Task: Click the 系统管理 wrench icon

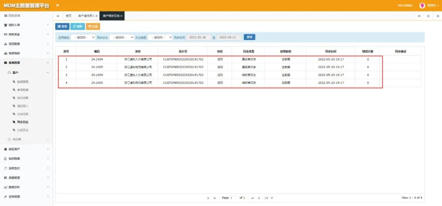Action: click(x=5, y=197)
